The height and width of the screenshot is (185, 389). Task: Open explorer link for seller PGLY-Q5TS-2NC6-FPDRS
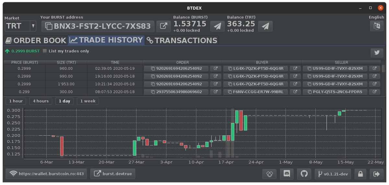pyautogui.click(x=374, y=92)
